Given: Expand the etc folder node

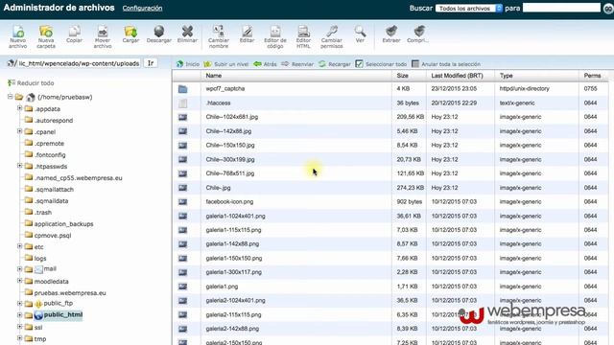Looking at the screenshot, I should (19, 246).
